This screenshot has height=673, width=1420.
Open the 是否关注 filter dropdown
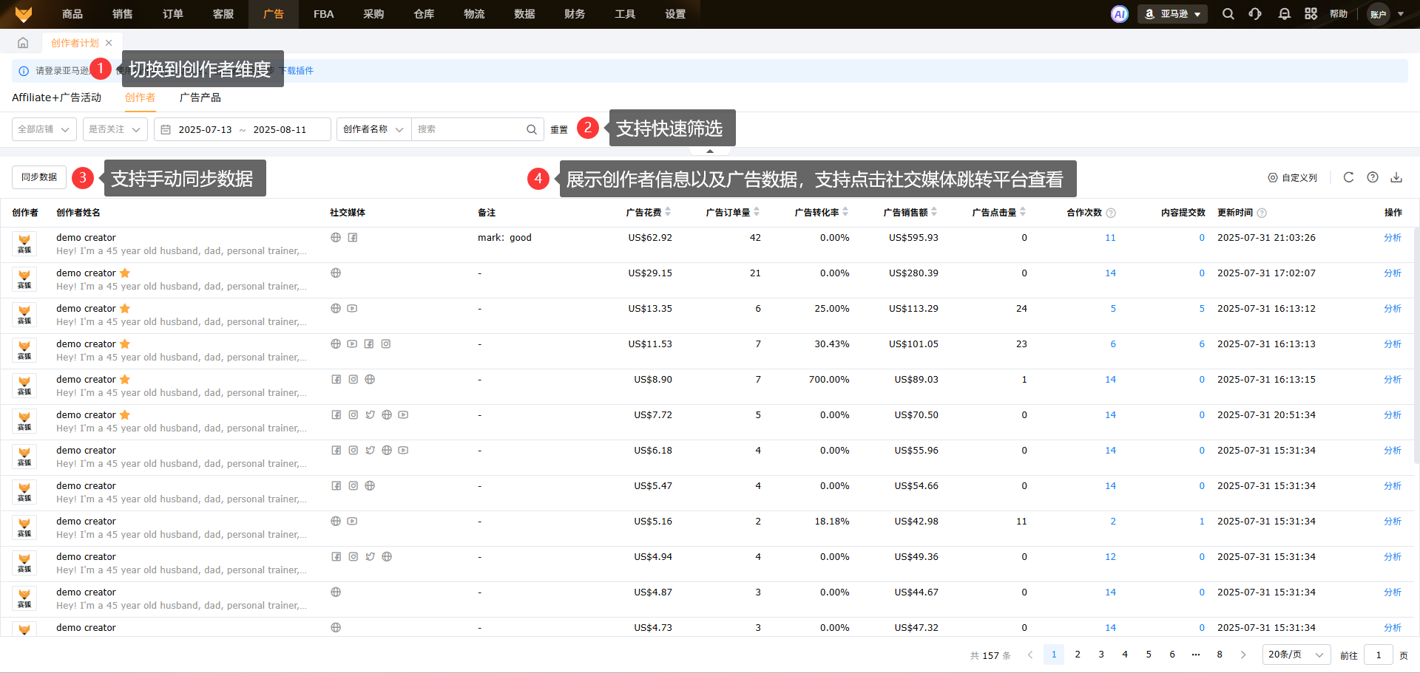(x=115, y=129)
